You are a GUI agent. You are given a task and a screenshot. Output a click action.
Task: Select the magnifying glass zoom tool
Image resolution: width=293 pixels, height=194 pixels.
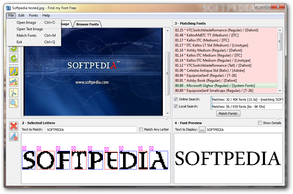14,103
